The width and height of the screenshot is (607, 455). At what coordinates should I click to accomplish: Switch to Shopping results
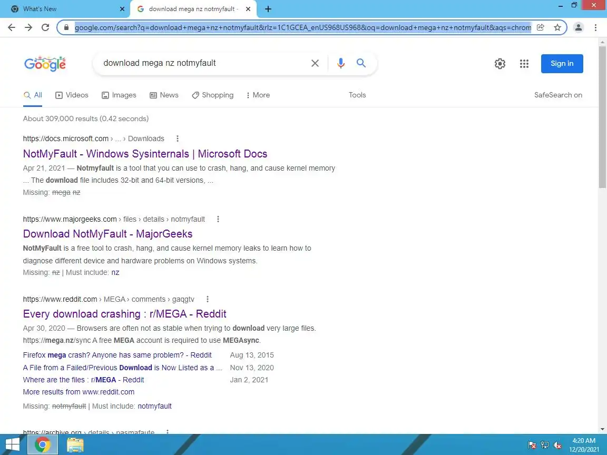pyautogui.click(x=213, y=95)
